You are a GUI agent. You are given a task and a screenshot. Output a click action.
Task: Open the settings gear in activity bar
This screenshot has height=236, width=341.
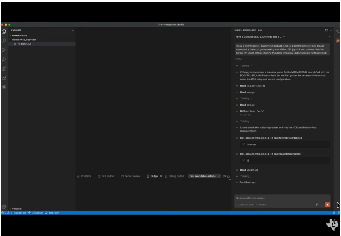pyautogui.click(x=4, y=207)
